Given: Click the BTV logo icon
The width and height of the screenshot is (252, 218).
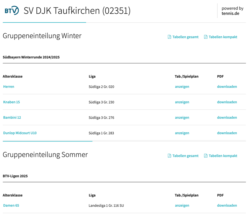Looking at the screenshot, I should tap(12, 11).
